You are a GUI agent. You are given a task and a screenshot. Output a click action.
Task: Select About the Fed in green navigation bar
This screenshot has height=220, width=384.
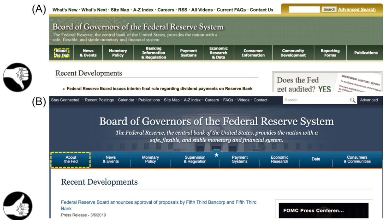61,53
